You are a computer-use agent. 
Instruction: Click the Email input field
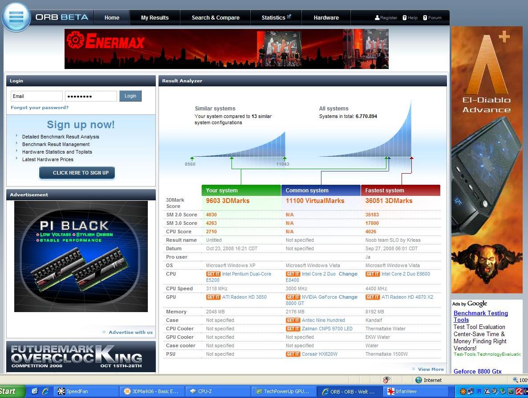coord(37,96)
